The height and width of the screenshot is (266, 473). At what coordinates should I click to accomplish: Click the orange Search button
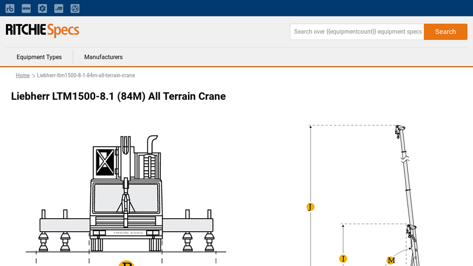(446, 32)
